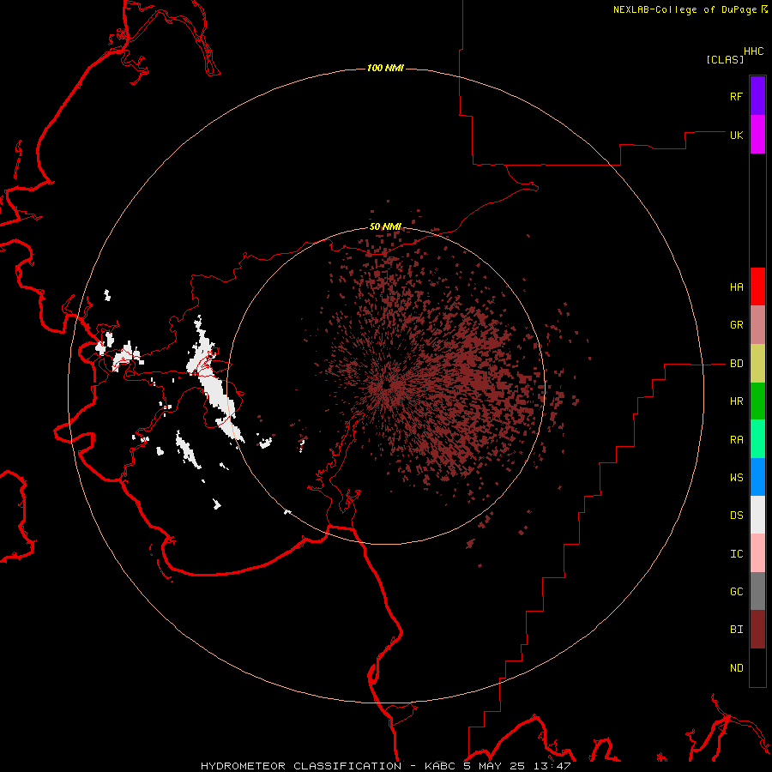The image size is (772, 772).
Task: Click the UK legend label
Action: (x=736, y=135)
